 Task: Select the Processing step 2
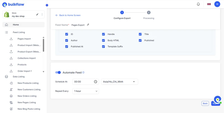149,13
